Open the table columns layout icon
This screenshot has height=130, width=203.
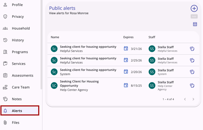pyautogui.click(x=195, y=24)
